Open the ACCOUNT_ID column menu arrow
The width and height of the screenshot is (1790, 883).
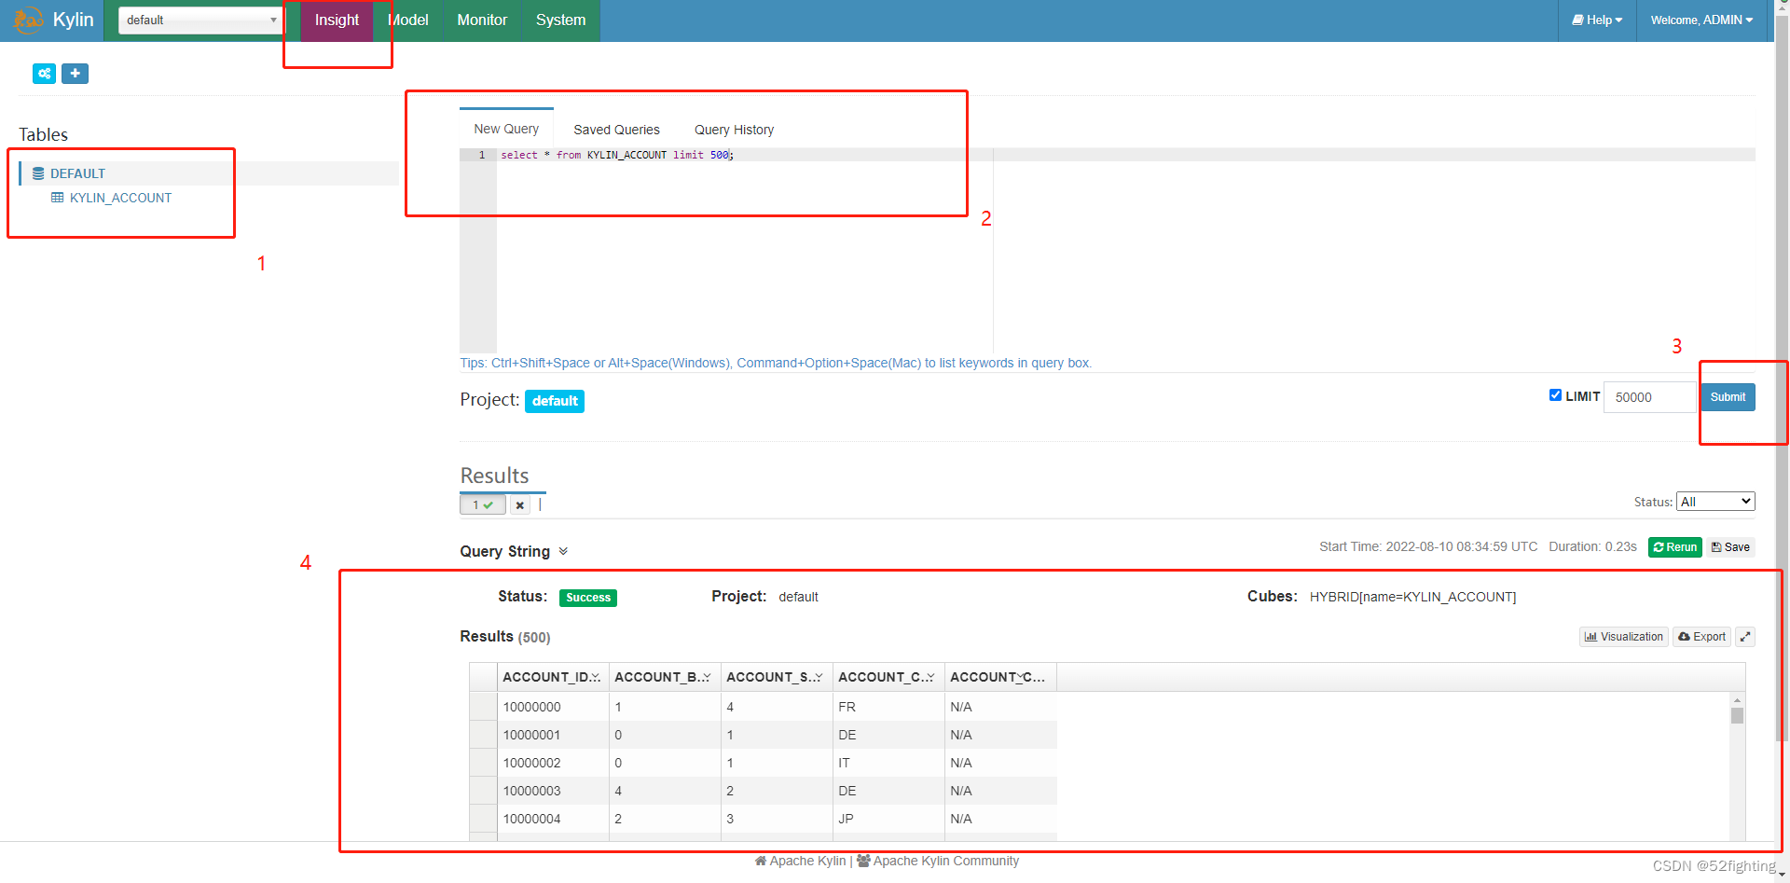(596, 678)
